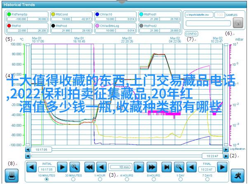Click the double-arrow fast forward button
The image size is (249, 184).
pos(152,167)
